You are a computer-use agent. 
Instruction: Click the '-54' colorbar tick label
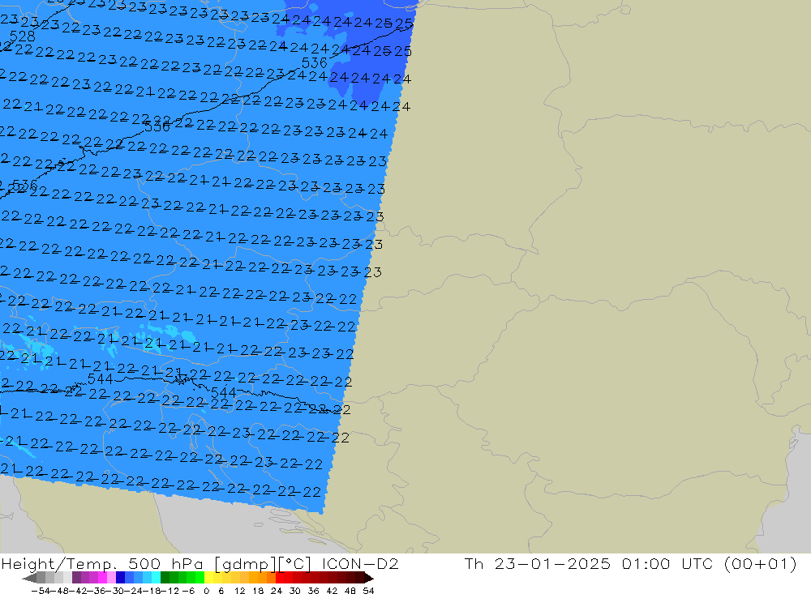(x=41, y=591)
